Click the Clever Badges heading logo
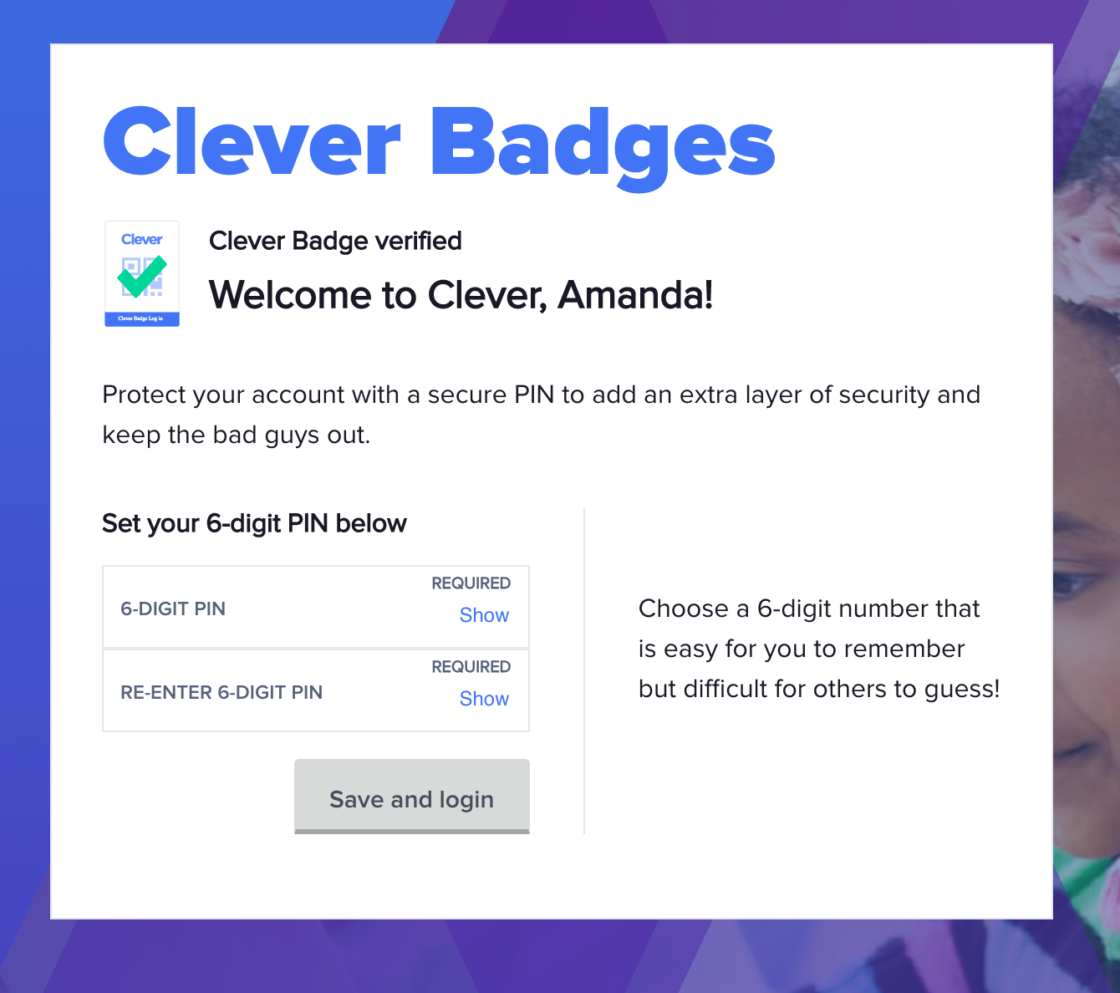 point(439,145)
